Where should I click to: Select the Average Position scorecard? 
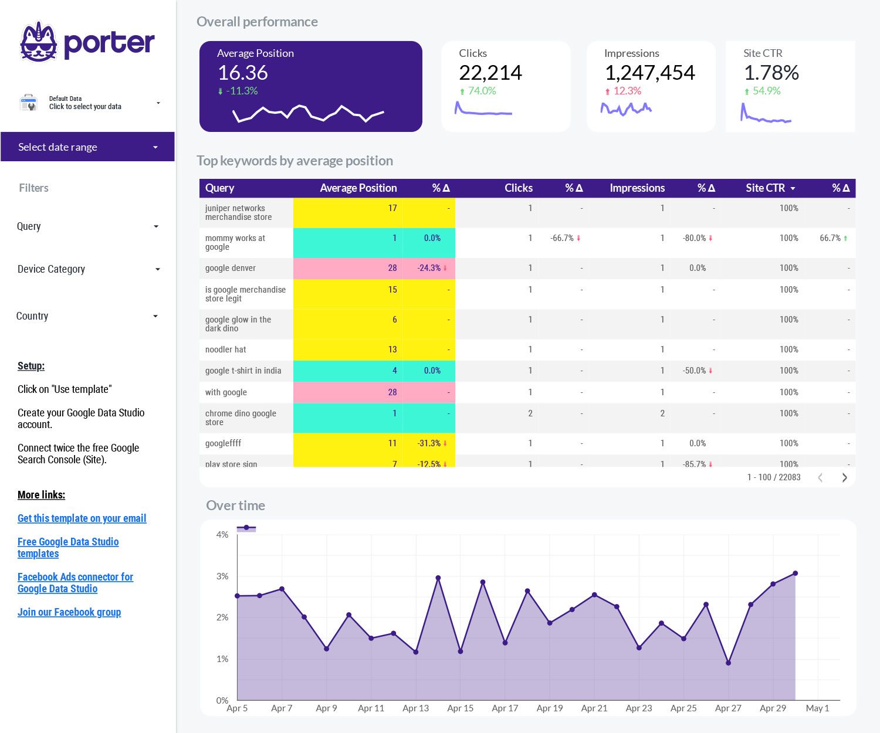pos(311,86)
